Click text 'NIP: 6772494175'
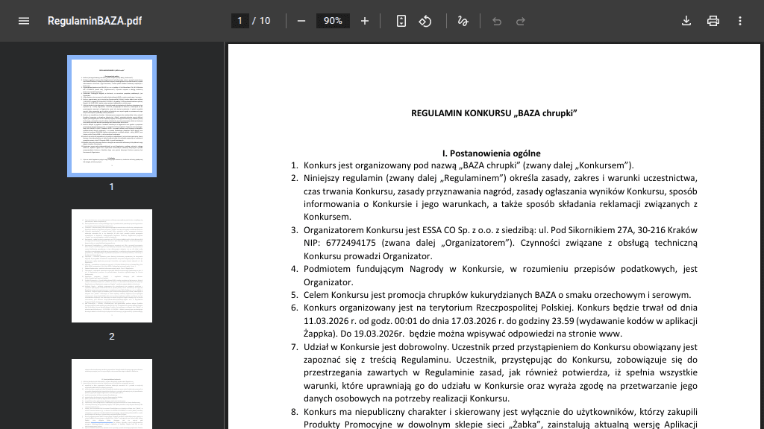This screenshot has width=764, height=429. tap(339, 243)
